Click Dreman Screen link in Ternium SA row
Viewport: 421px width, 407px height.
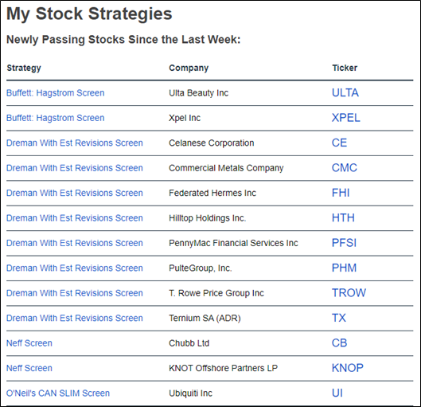(x=75, y=318)
